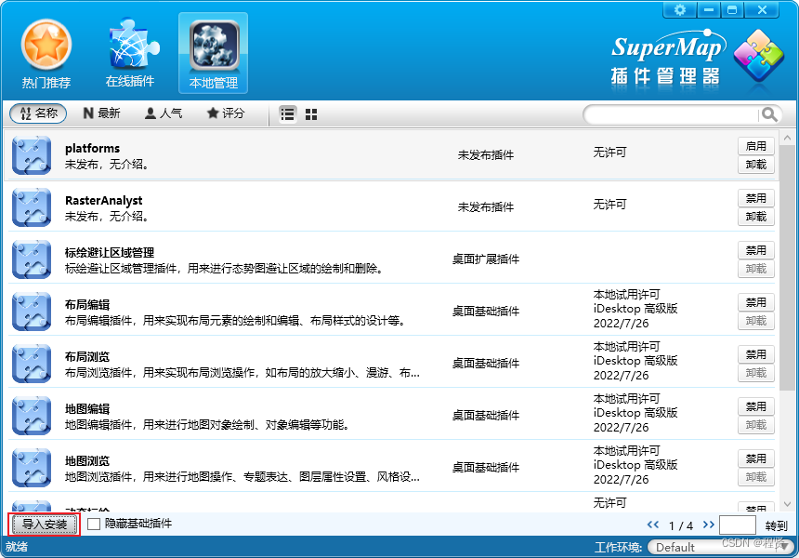Sort plugins by 最新
Image resolution: width=799 pixels, height=558 pixels.
point(102,113)
